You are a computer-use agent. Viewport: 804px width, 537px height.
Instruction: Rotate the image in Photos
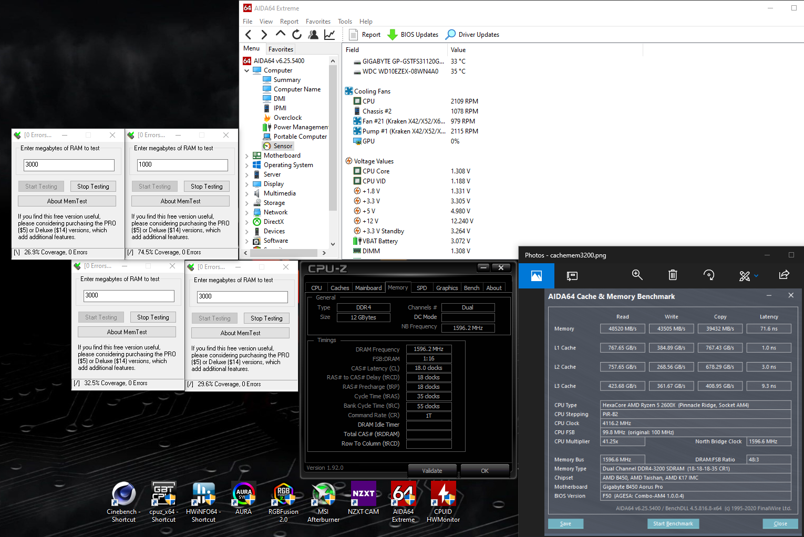coord(709,275)
